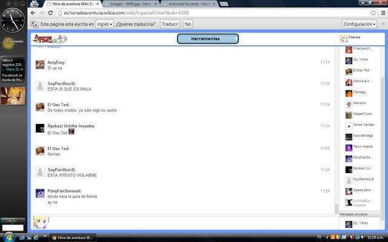Image resolution: width=388 pixels, height=242 pixels.
Task: Click the address bar URL
Action: pyautogui.click(x=126, y=13)
